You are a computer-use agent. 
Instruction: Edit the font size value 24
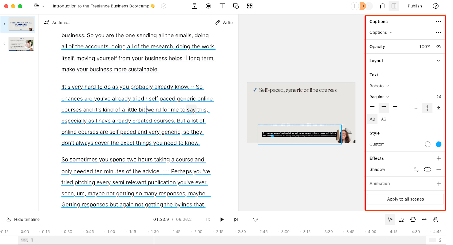tap(439, 97)
